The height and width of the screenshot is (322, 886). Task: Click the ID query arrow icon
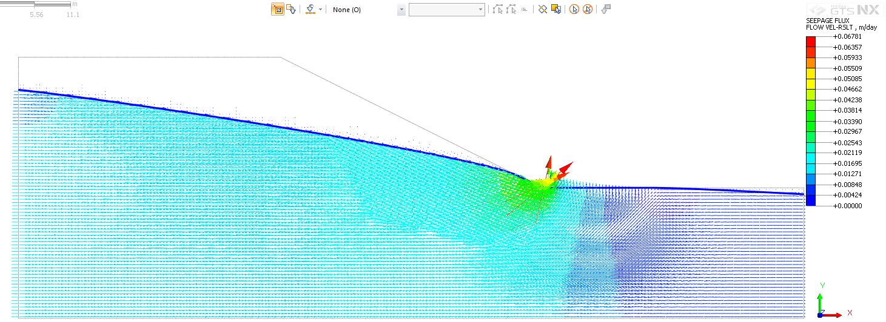coord(606,9)
